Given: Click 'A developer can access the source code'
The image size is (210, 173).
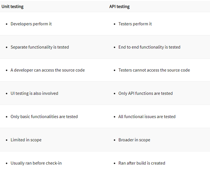Looking at the screenshot, I should pos(48,70).
